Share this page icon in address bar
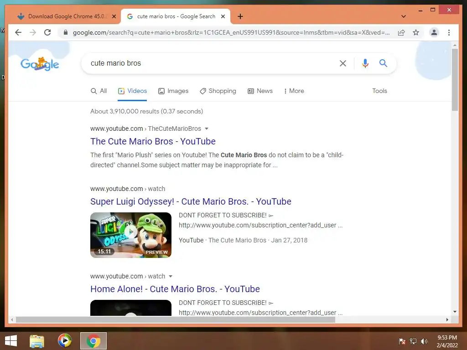This screenshot has width=467, height=350. 401,32
